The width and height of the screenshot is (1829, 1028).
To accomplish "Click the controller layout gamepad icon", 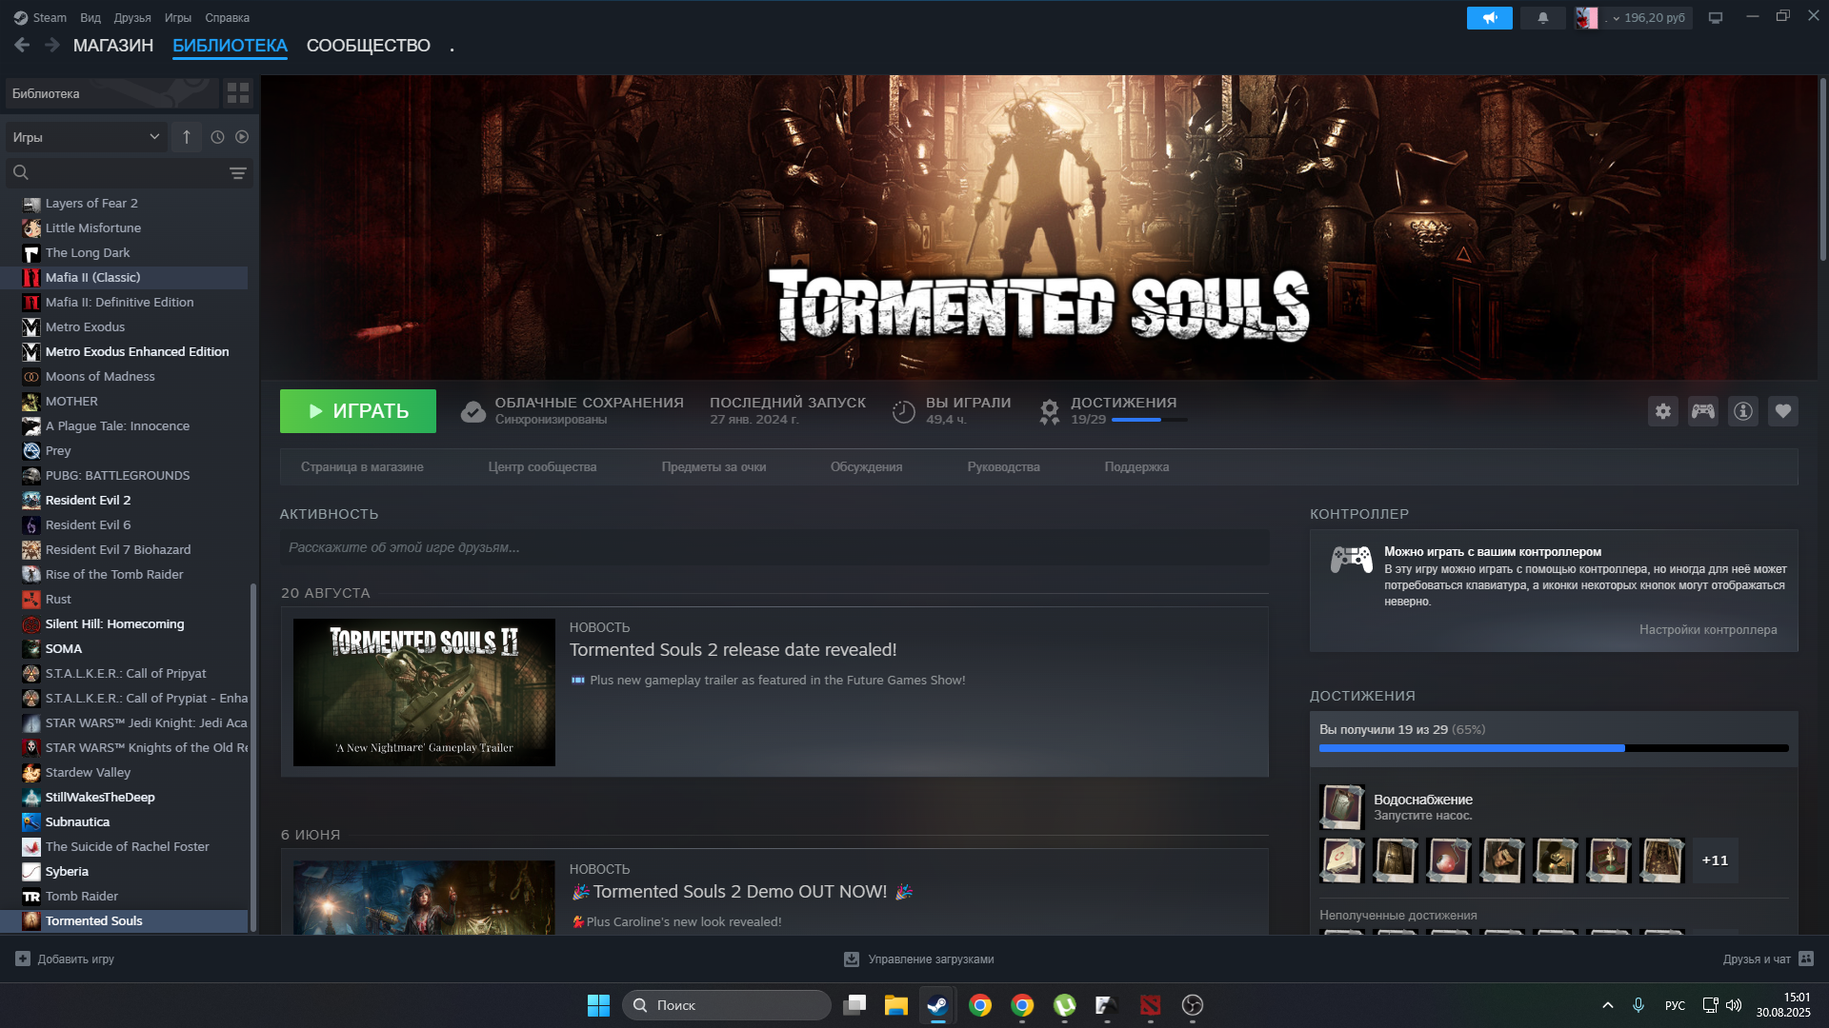I will point(1702,411).
